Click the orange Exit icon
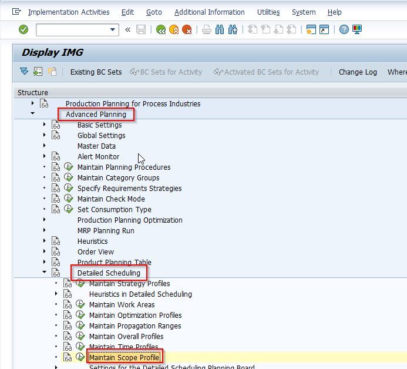This screenshot has height=369, width=407. point(174,29)
